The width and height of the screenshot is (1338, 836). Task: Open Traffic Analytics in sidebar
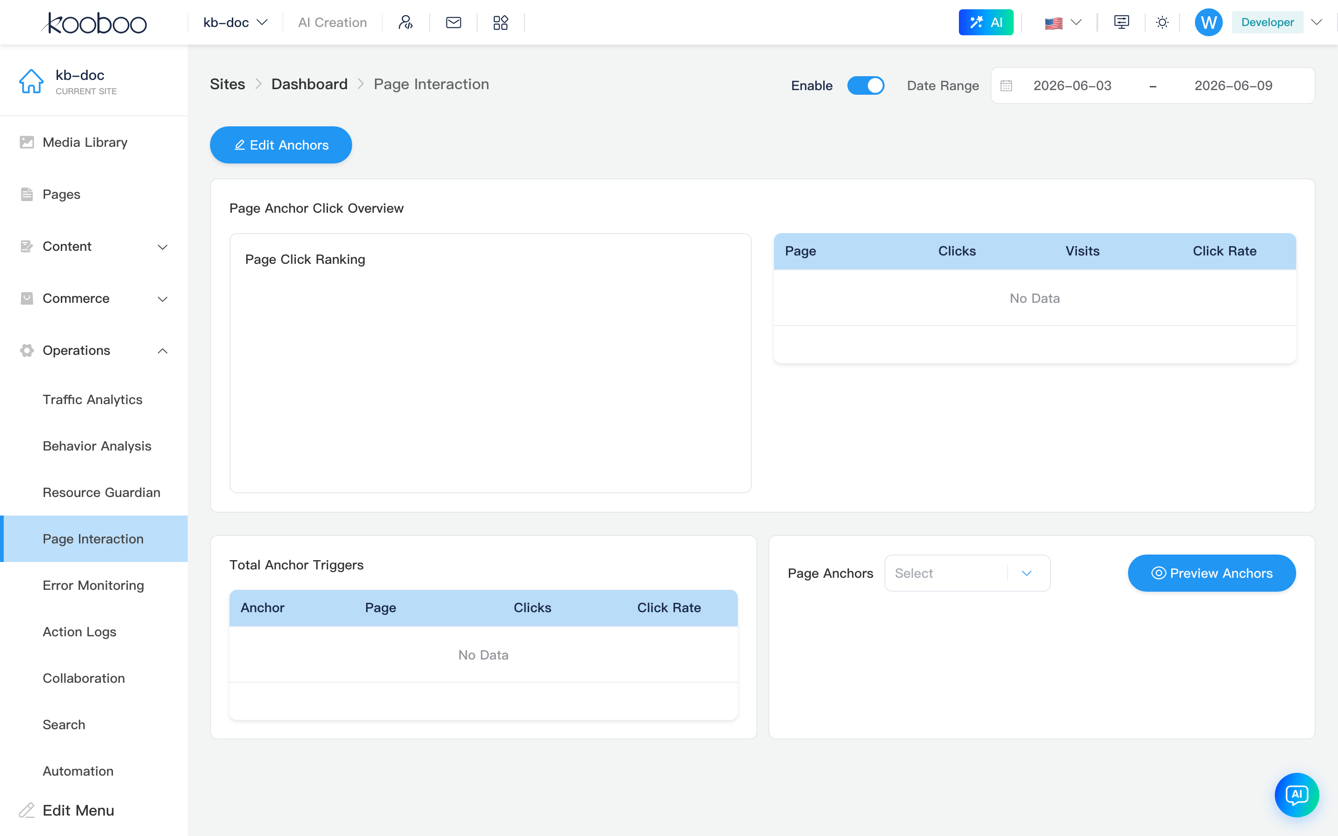click(92, 399)
